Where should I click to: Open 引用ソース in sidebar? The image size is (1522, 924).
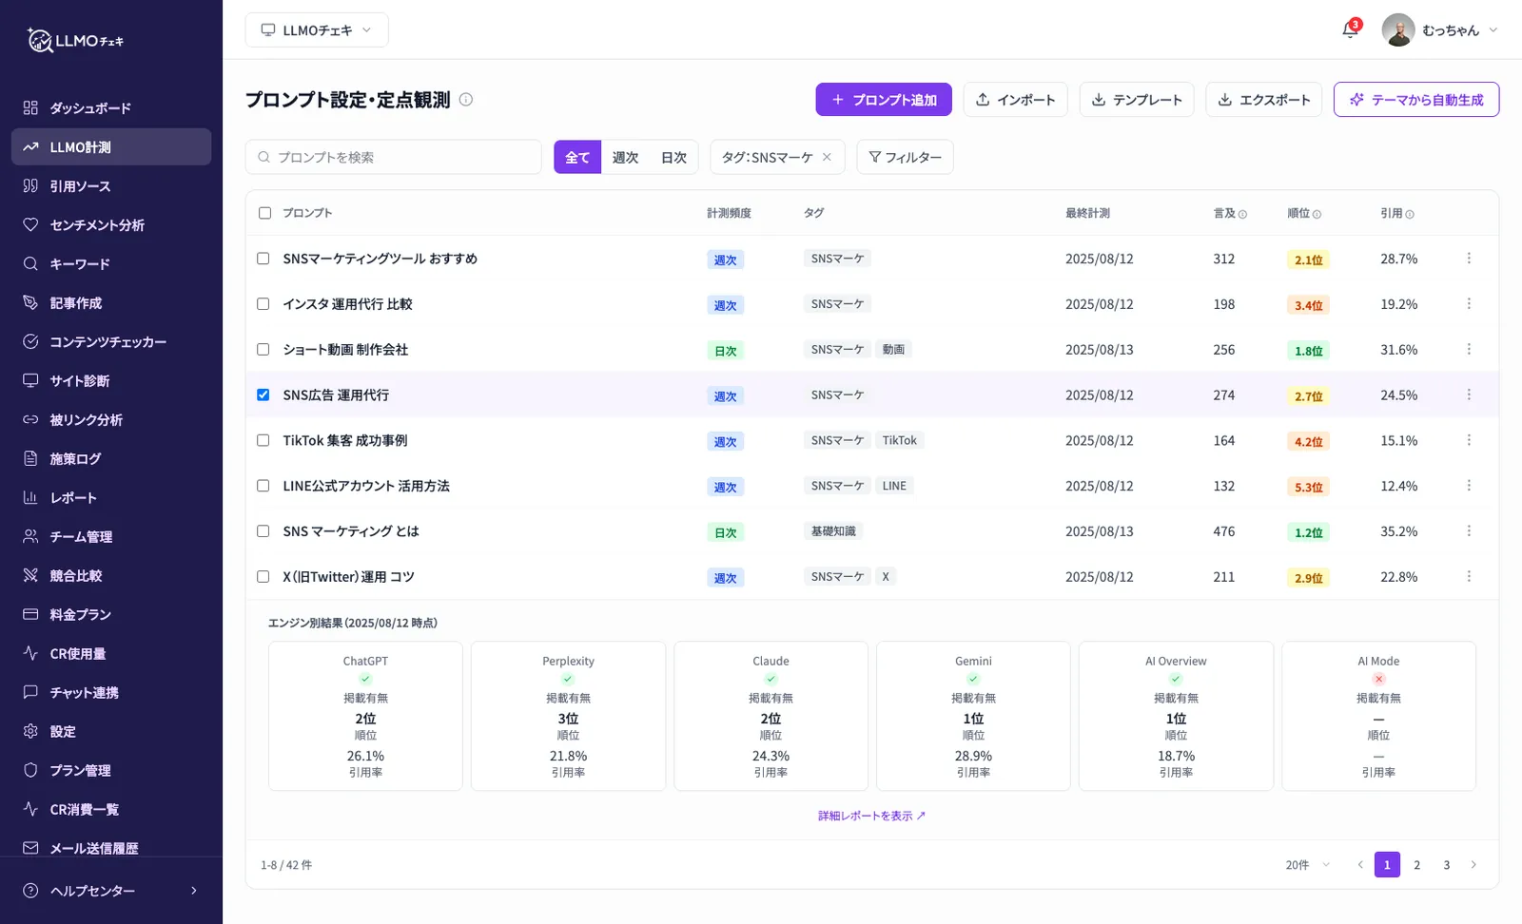pos(111,186)
